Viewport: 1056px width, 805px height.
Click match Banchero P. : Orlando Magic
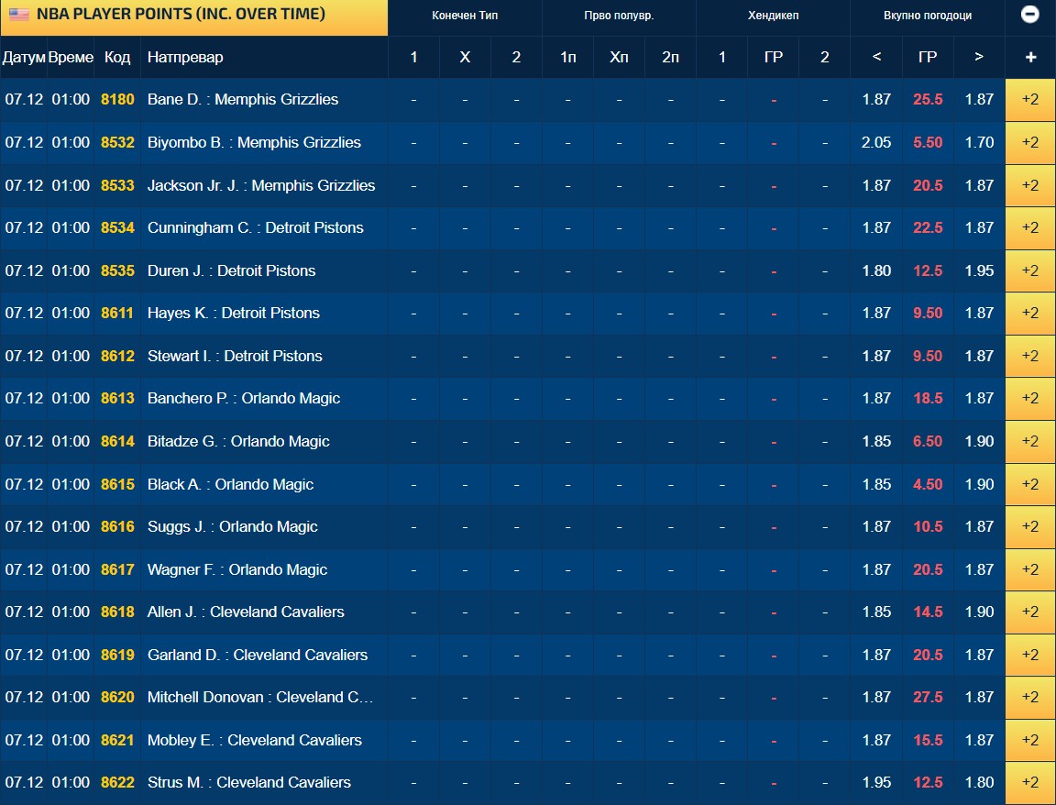click(244, 399)
